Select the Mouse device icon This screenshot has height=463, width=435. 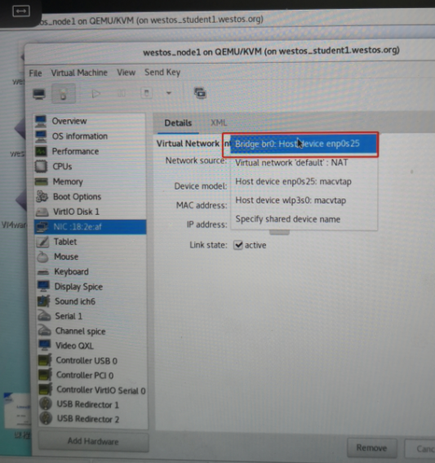(x=42, y=257)
